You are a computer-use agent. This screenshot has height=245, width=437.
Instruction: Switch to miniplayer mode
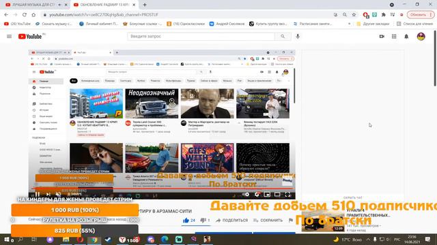click(x=267, y=195)
